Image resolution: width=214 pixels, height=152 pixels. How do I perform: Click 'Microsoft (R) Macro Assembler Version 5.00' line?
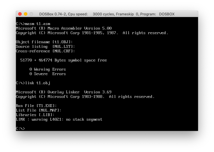pos(64,28)
